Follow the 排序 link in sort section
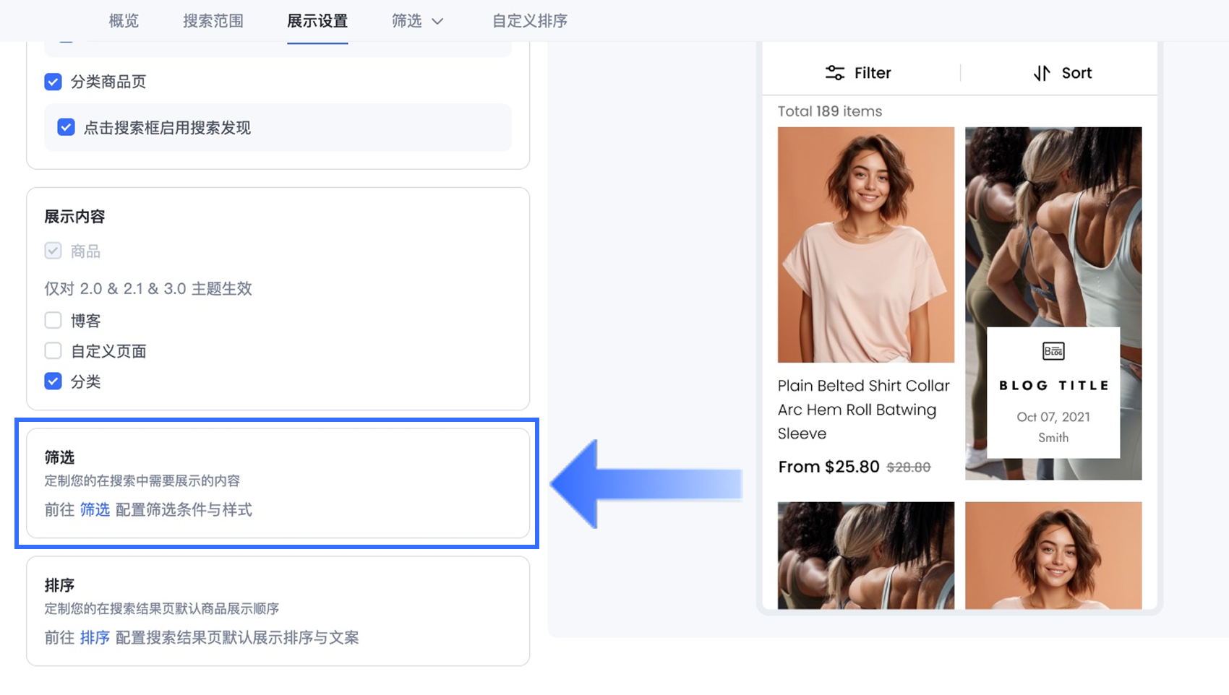Image resolution: width=1229 pixels, height=695 pixels. pyautogui.click(x=95, y=638)
